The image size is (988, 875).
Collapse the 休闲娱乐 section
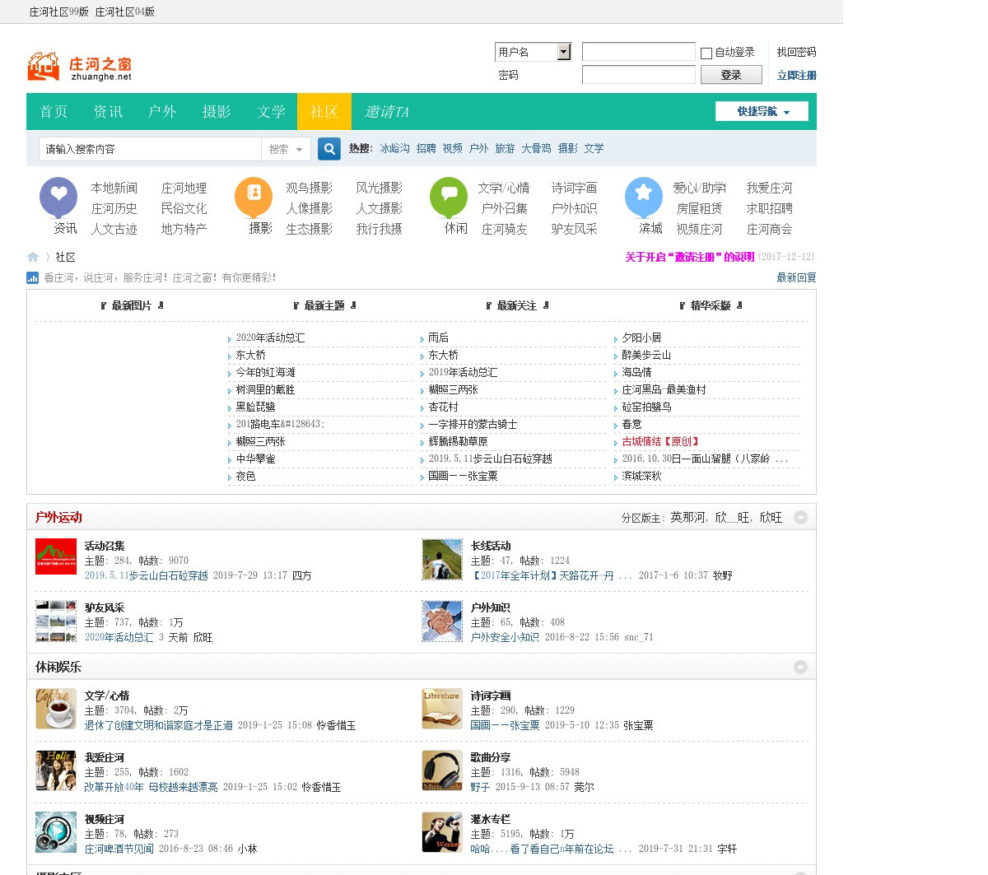[x=800, y=667]
